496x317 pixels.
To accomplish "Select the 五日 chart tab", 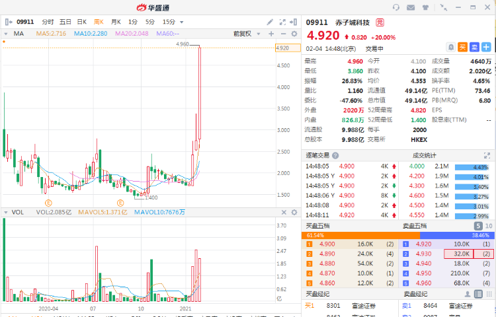I will pos(65,22).
